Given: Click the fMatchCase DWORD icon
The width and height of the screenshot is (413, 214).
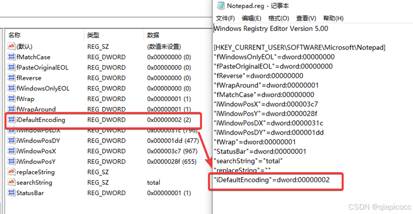Looking at the screenshot, I should (11, 57).
